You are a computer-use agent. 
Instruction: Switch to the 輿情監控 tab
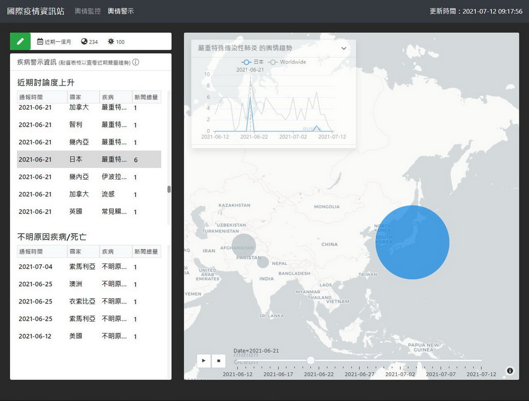click(88, 11)
